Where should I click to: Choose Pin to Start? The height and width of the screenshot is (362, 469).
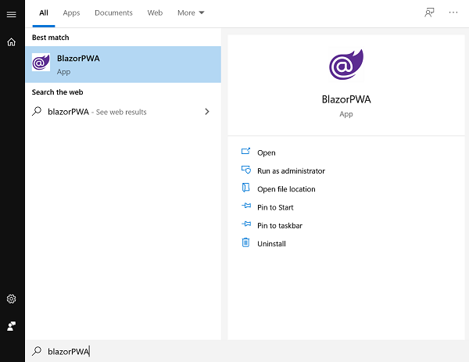tap(275, 208)
